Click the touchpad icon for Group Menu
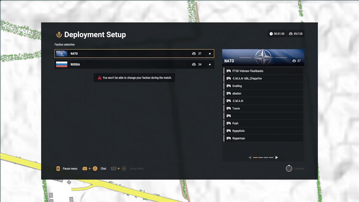 coord(114,169)
